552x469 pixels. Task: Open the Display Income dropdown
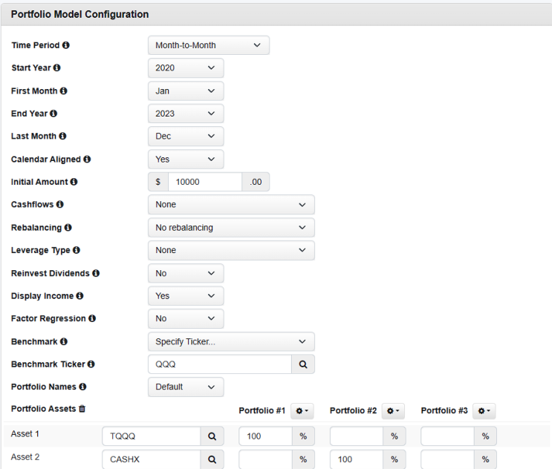(186, 295)
